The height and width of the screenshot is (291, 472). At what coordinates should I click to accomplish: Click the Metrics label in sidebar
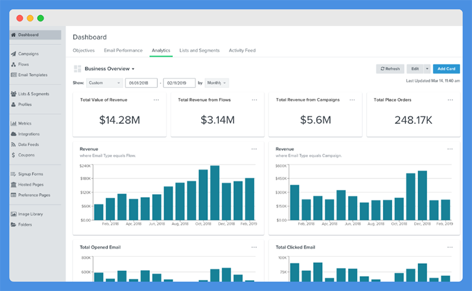[x=25, y=123]
